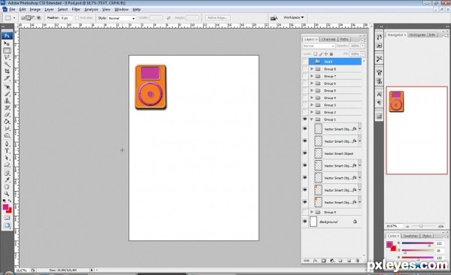This screenshot has height=275, width=451.
Task: Collapse the Group 1 folder
Action: pos(311,119)
